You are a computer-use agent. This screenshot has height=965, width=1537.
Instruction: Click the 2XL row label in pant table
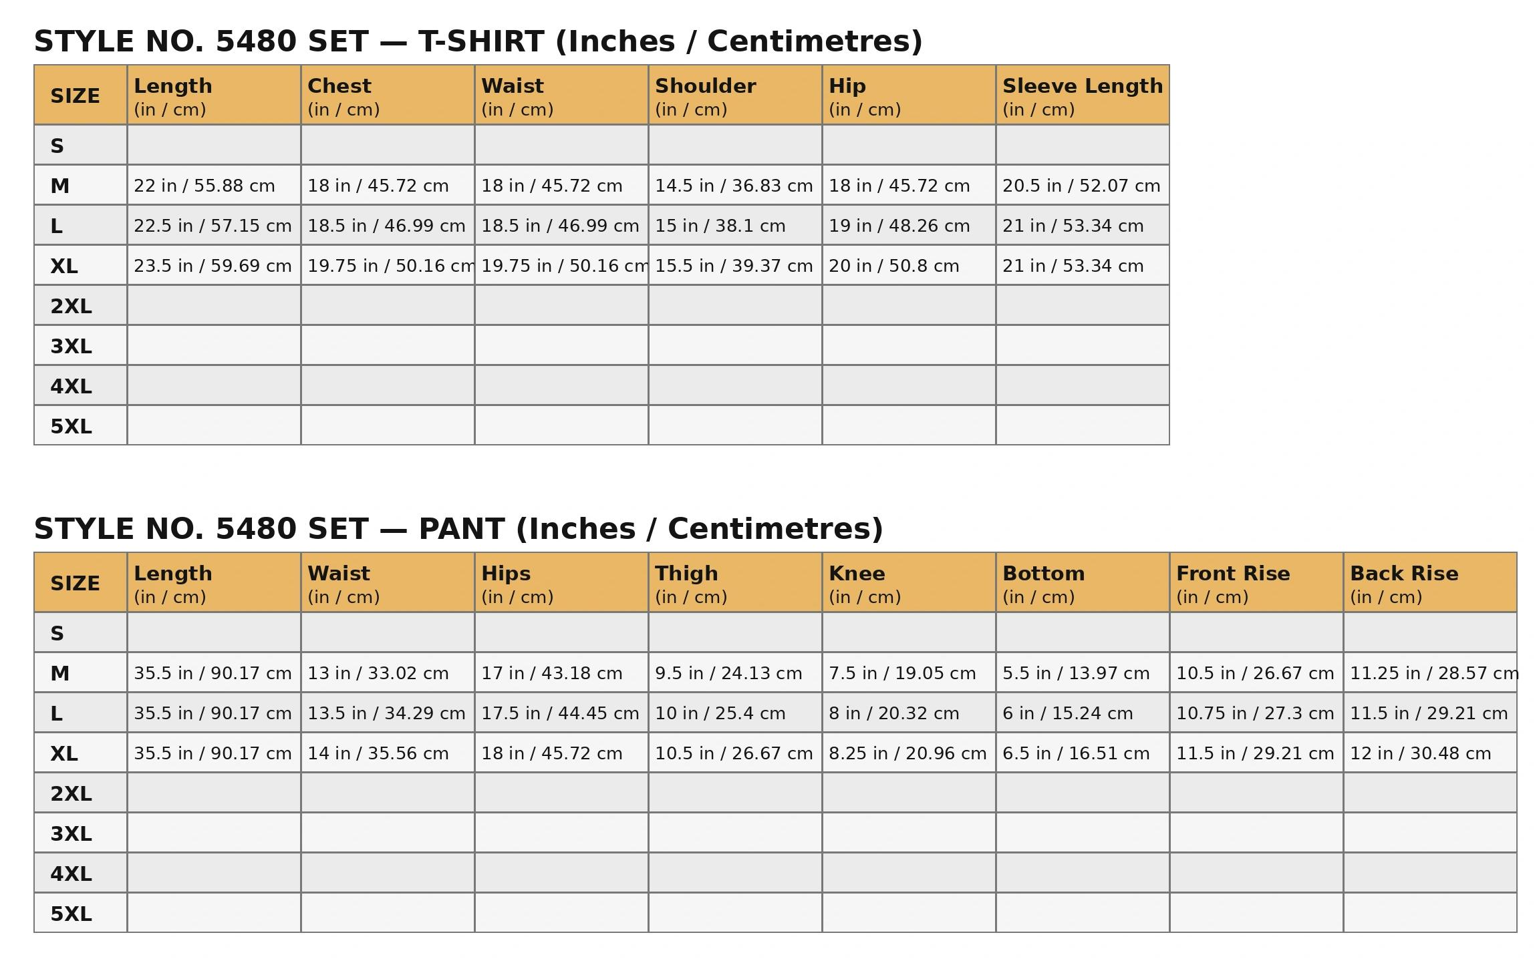pyautogui.click(x=72, y=793)
